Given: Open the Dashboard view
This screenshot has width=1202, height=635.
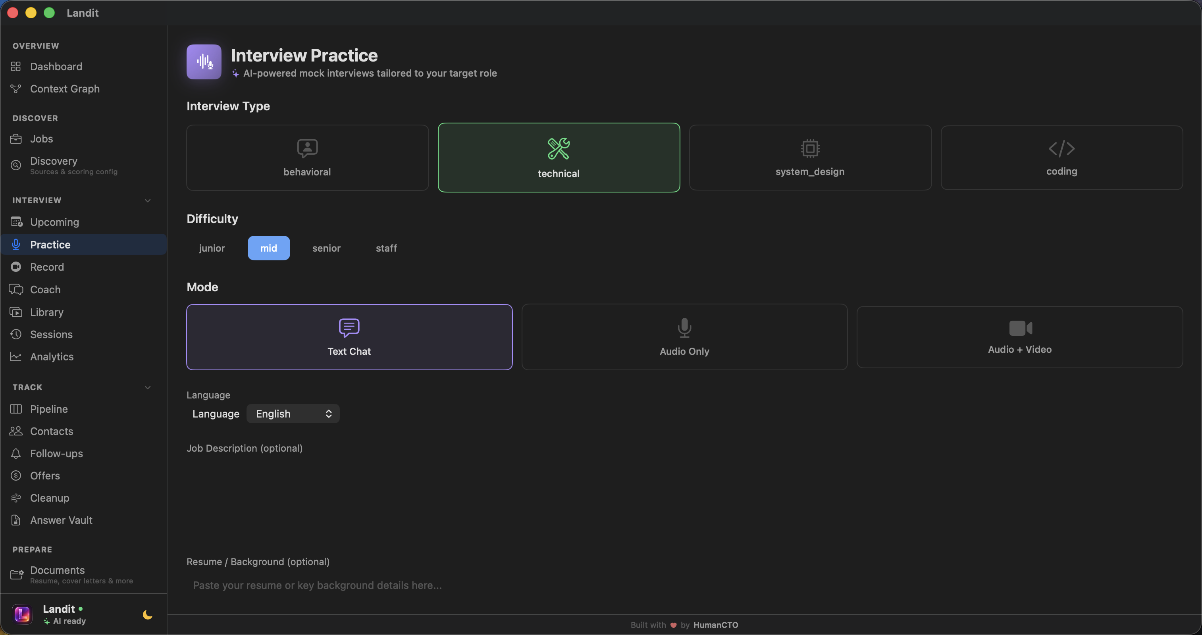Looking at the screenshot, I should click(x=56, y=66).
